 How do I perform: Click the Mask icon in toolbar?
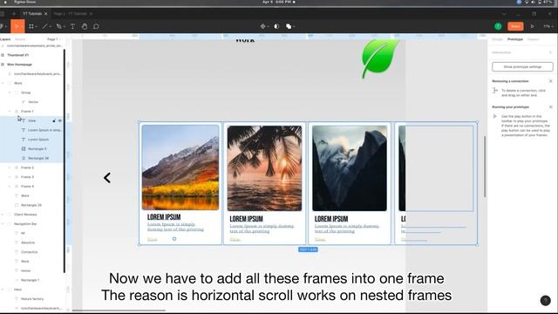tap(276, 26)
